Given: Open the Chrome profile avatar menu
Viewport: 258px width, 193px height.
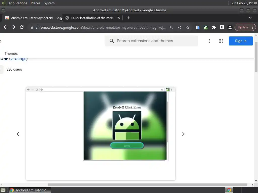Looking at the screenshot, I should click(230, 27).
